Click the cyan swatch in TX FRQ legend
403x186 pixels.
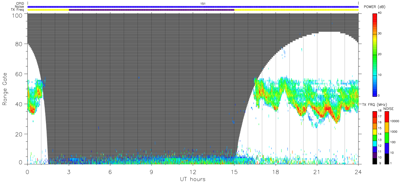click(x=375, y=143)
